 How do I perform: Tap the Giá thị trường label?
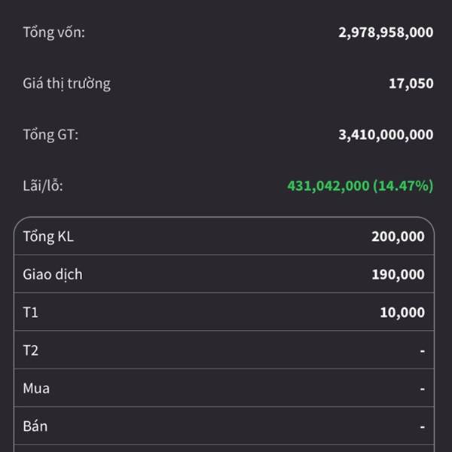tap(66, 84)
